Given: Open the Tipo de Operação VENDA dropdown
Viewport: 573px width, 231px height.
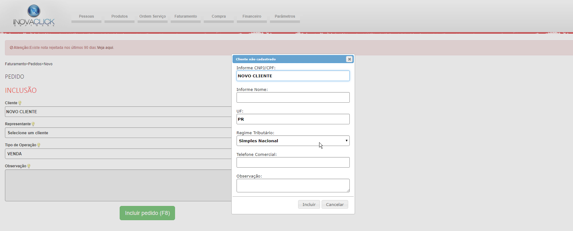Looking at the screenshot, I should (118, 154).
